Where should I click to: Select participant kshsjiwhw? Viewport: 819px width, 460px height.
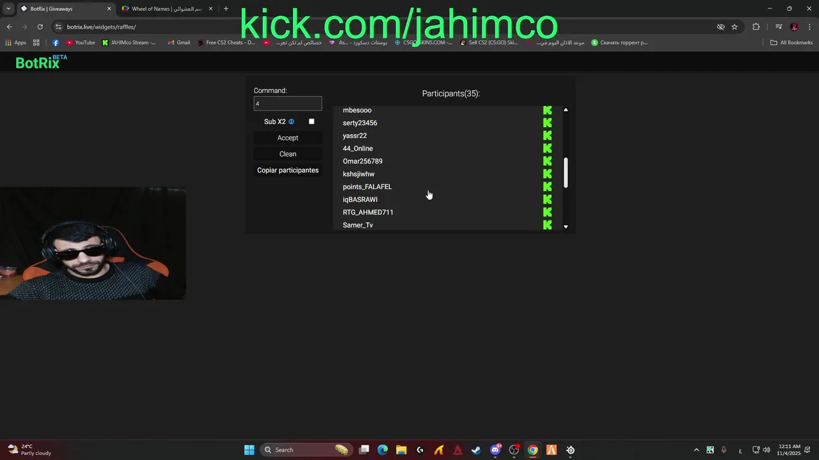(358, 174)
